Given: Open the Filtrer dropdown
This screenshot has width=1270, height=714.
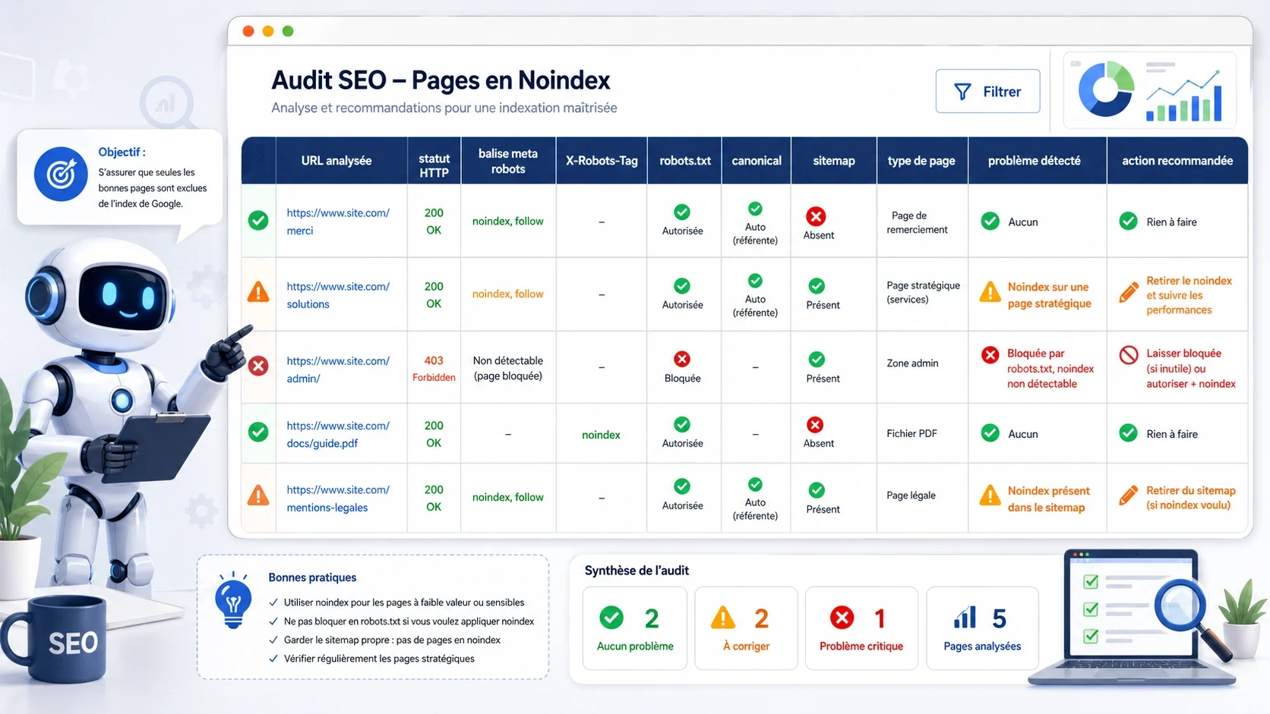Looking at the screenshot, I should click(987, 91).
